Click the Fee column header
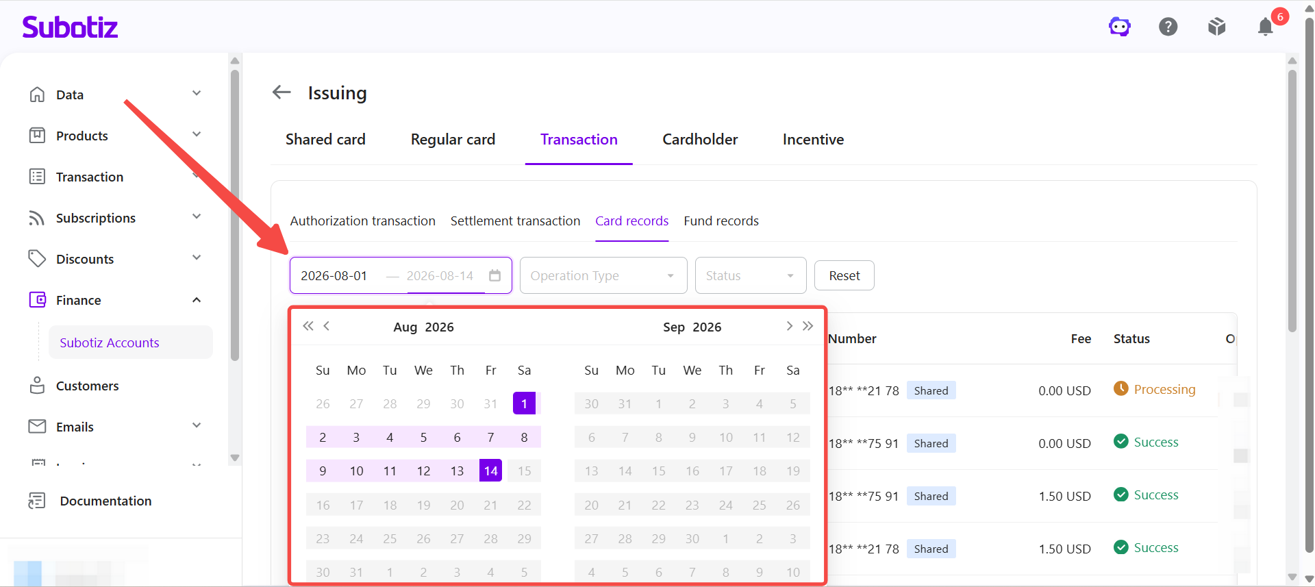 1081,338
